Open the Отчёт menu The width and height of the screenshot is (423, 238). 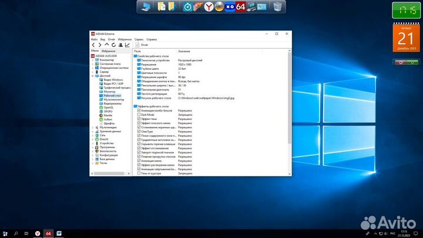tap(112, 39)
